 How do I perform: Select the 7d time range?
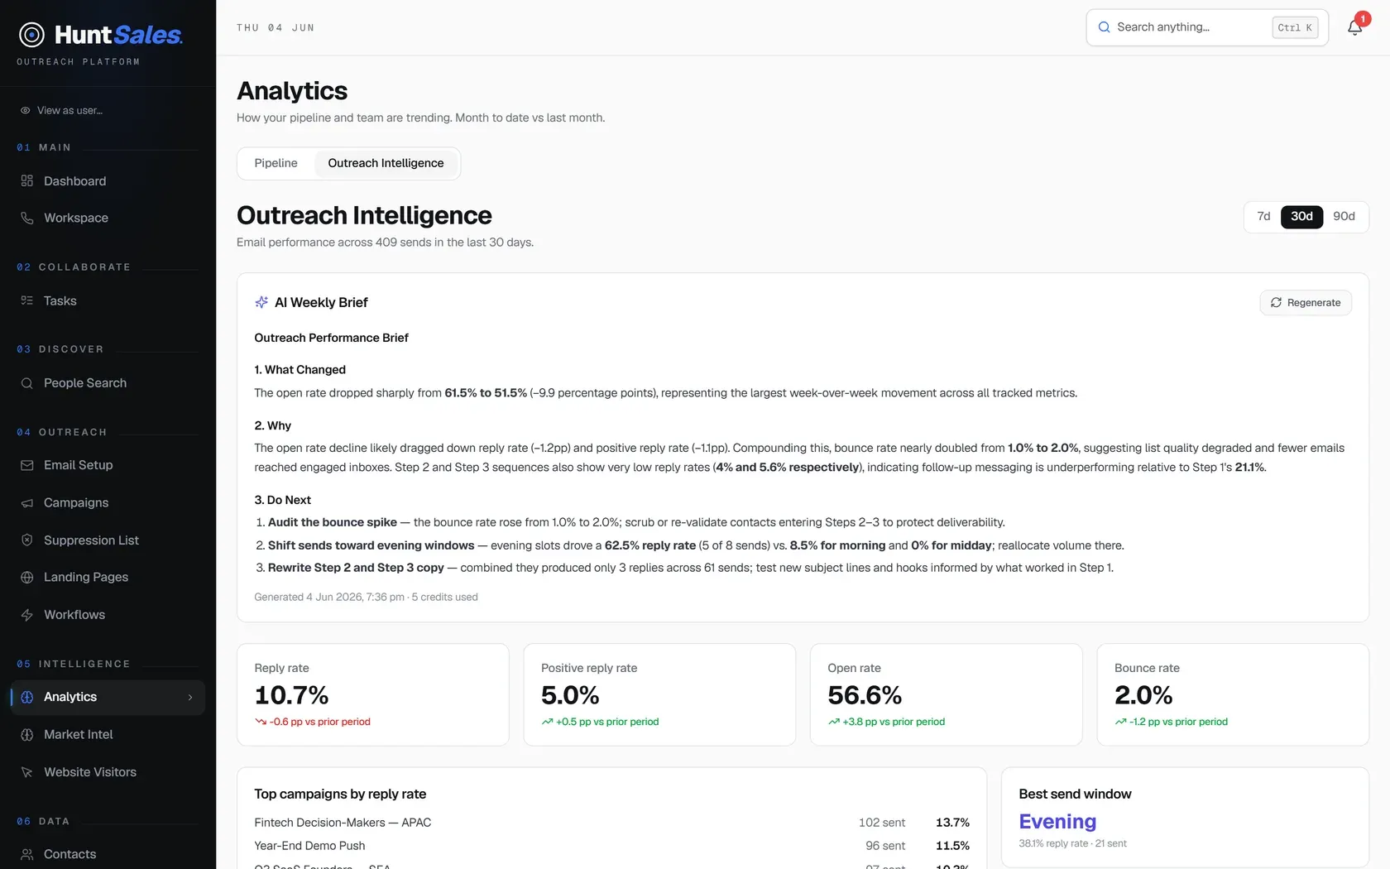(x=1263, y=217)
